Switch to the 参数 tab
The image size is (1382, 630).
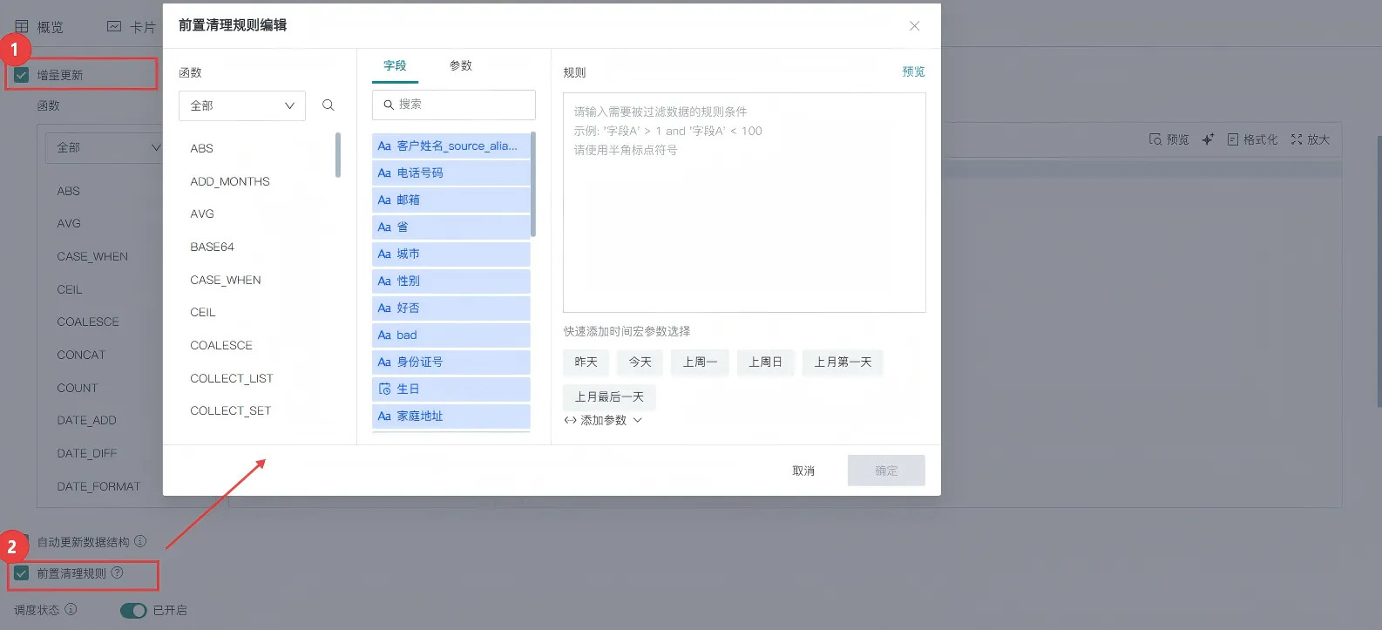pyautogui.click(x=460, y=66)
